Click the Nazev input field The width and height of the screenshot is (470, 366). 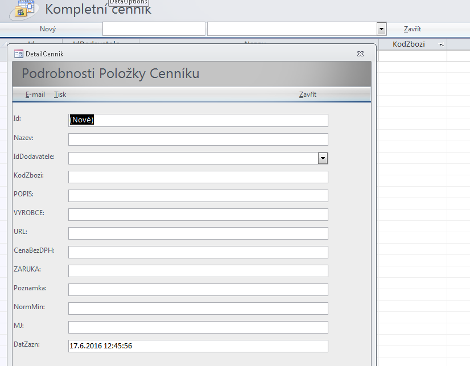tap(197, 139)
